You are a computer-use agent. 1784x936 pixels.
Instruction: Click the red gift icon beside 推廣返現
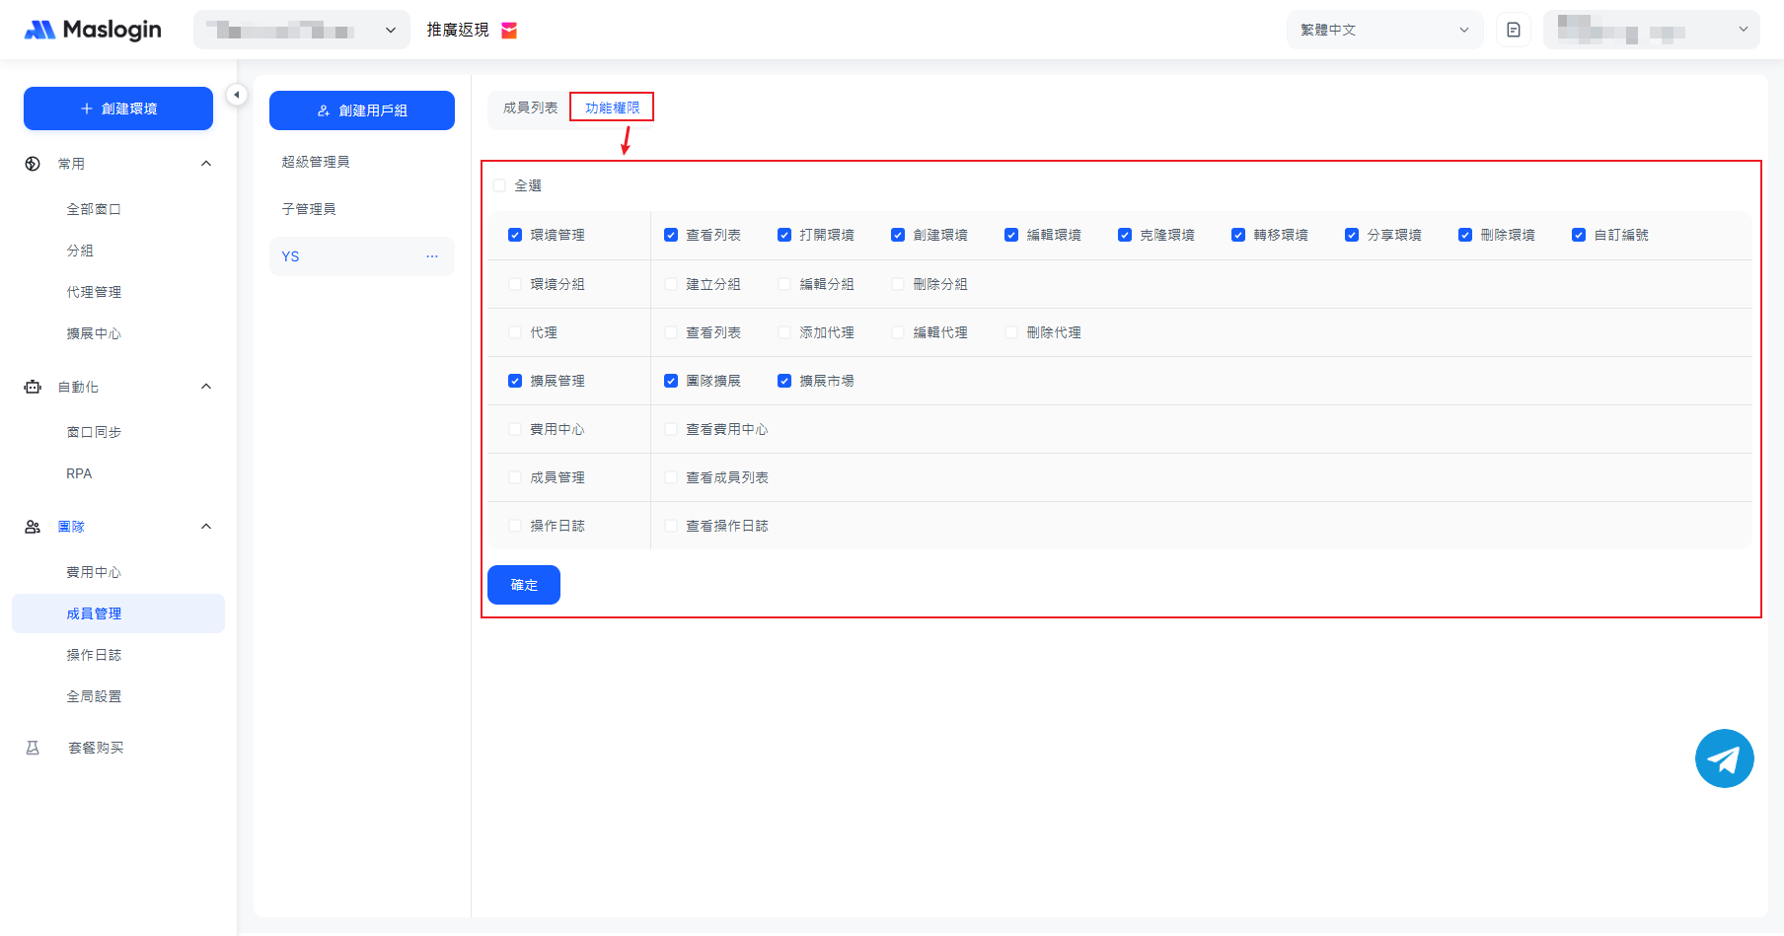click(509, 31)
